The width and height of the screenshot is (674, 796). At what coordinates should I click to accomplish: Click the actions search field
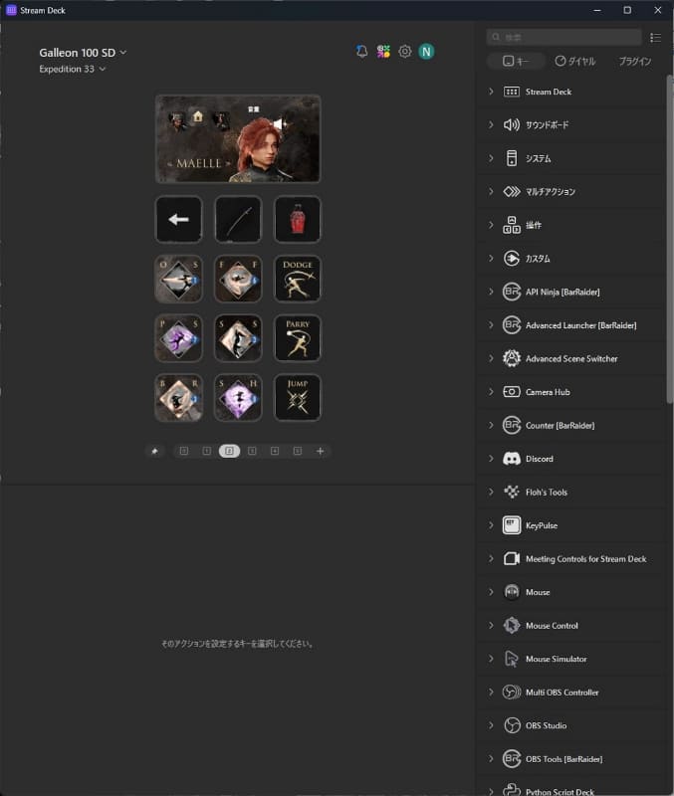click(563, 38)
